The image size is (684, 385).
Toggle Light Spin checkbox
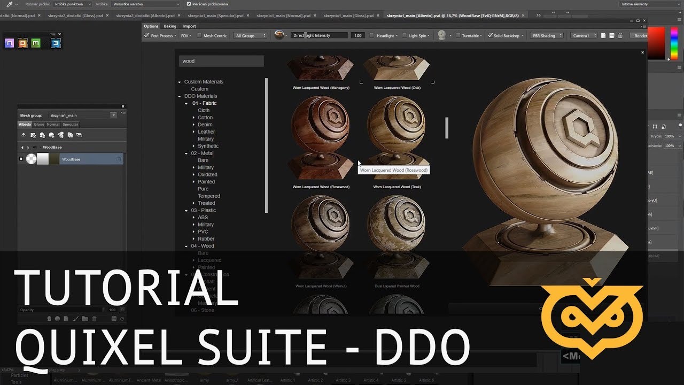(405, 36)
